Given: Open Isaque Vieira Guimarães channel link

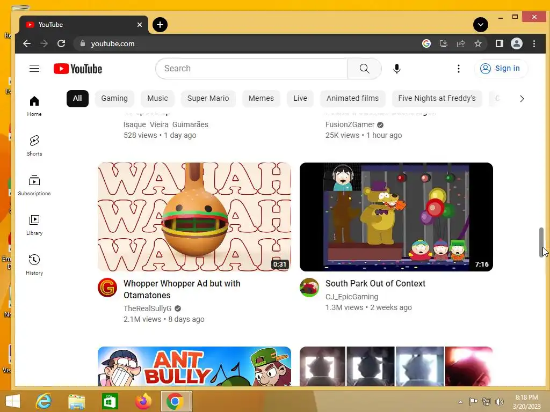Looking at the screenshot, I should point(165,124).
